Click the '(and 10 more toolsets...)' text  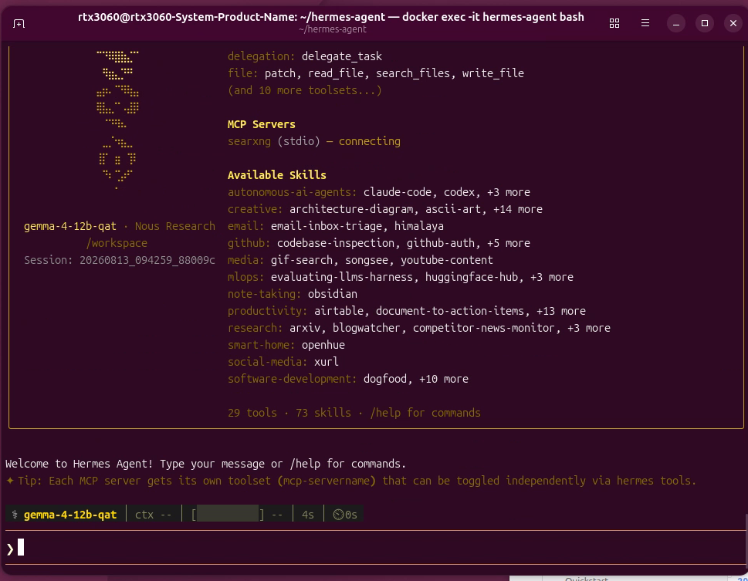pyautogui.click(x=304, y=90)
